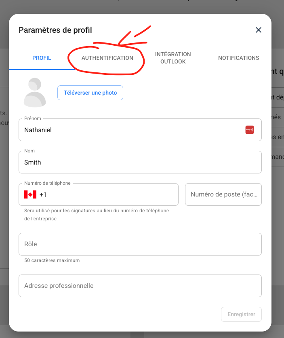Focus the Adresse professionnelle field

tap(140, 286)
